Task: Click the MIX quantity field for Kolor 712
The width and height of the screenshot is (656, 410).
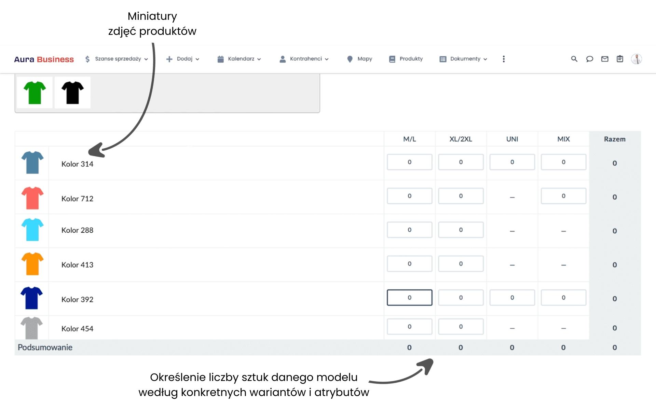Action: 563,196
